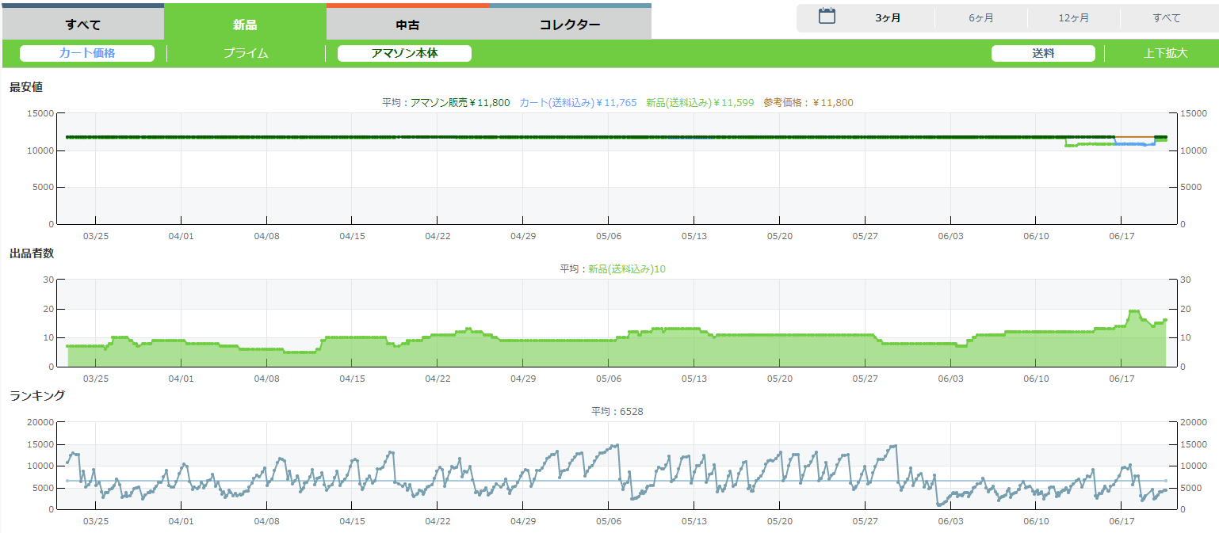Click the 上下拡大 vertical zoom button
The width and height of the screenshot is (1219, 533).
pyautogui.click(x=1165, y=53)
